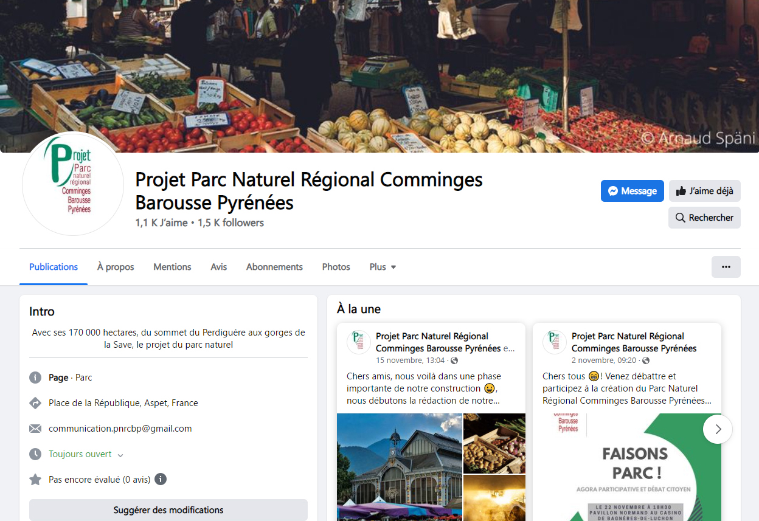Click the globe icon on the 2 novembre post
Screen dimensions: 759x521
(x=645, y=361)
